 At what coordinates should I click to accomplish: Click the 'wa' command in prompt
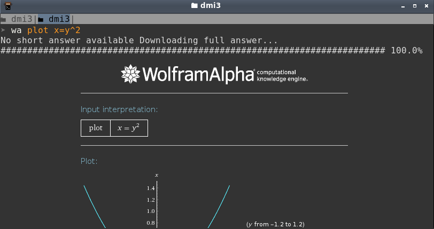click(17, 30)
